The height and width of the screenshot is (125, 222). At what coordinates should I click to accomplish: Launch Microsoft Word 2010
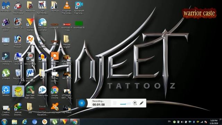click(x=30, y=75)
